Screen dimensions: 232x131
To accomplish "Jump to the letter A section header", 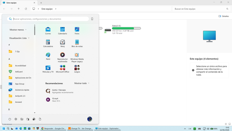I will tap(9, 59).
